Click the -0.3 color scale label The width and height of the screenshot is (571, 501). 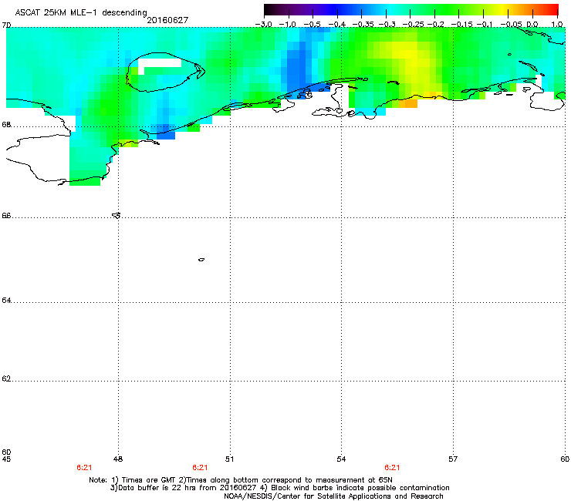(387, 25)
